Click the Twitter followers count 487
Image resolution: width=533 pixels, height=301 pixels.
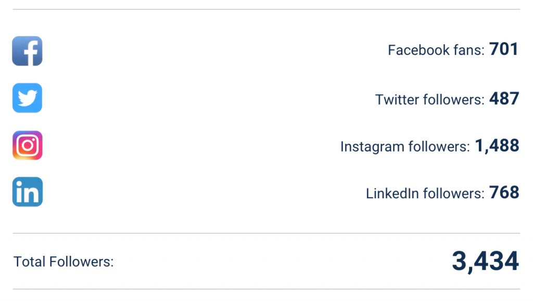pos(504,99)
